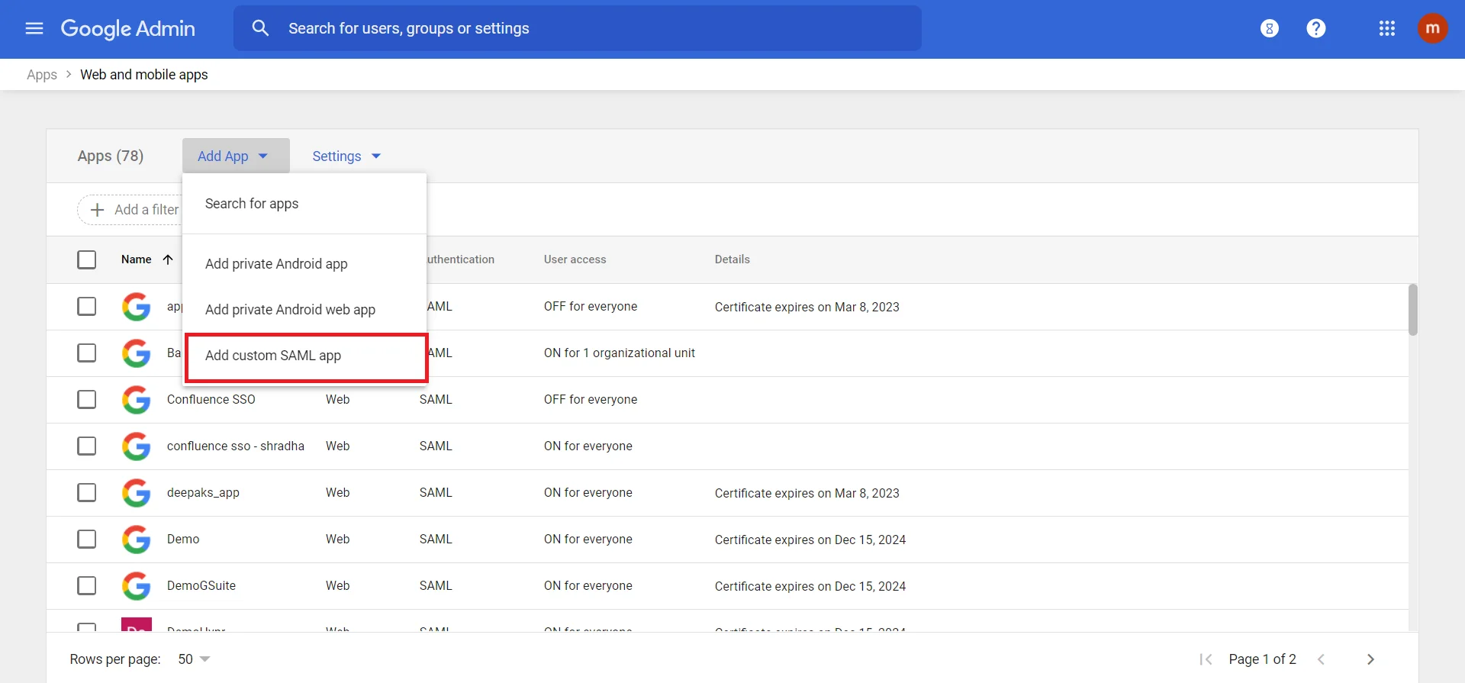Go to the next page arrow
Viewport: 1465px width, 683px height.
[1370, 659]
